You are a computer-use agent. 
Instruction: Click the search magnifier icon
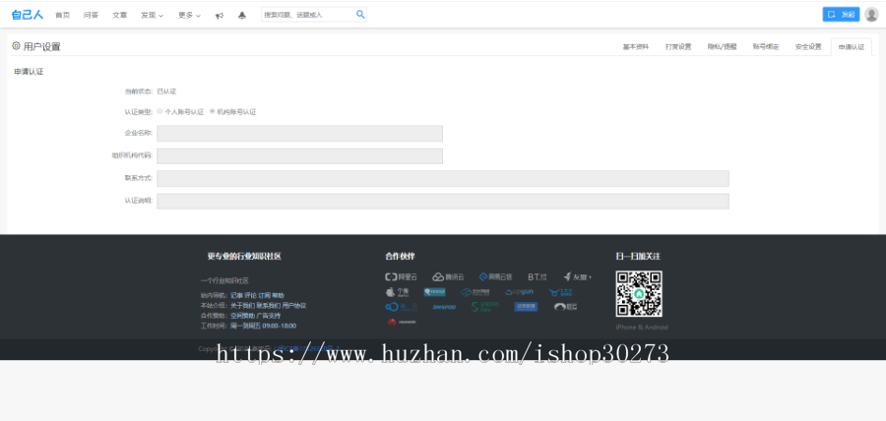point(360,15)
